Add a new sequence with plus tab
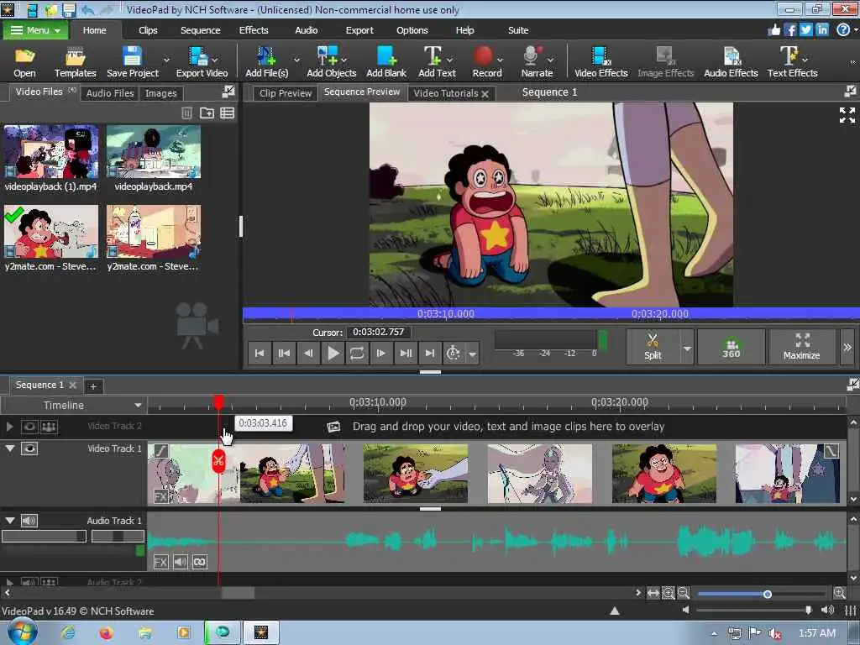Viewport: 860px width, 645px height. (93, 386)
